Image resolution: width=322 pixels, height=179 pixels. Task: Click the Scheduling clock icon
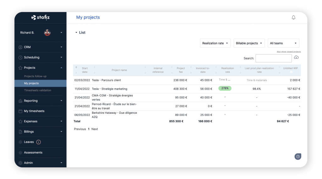(20, 57)
